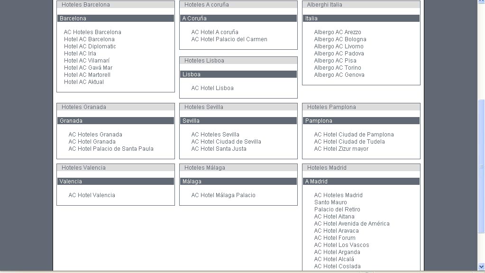The height and width of the screenshot is (273, 485).
Task: Open Hotel AC Gavà Mar
Action: tap(88, 68)
